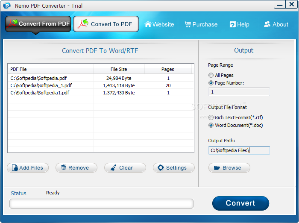Click the open folder icon on Browse
The image size is (299, 223).
pos(217,168)
